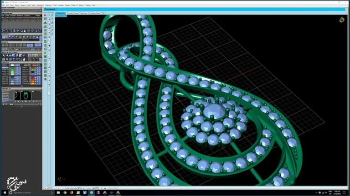Viewport: 350px width, 196px height.
Task: Expand the Curve flyout in the Main Menu panel
Action: pos(5,18)
